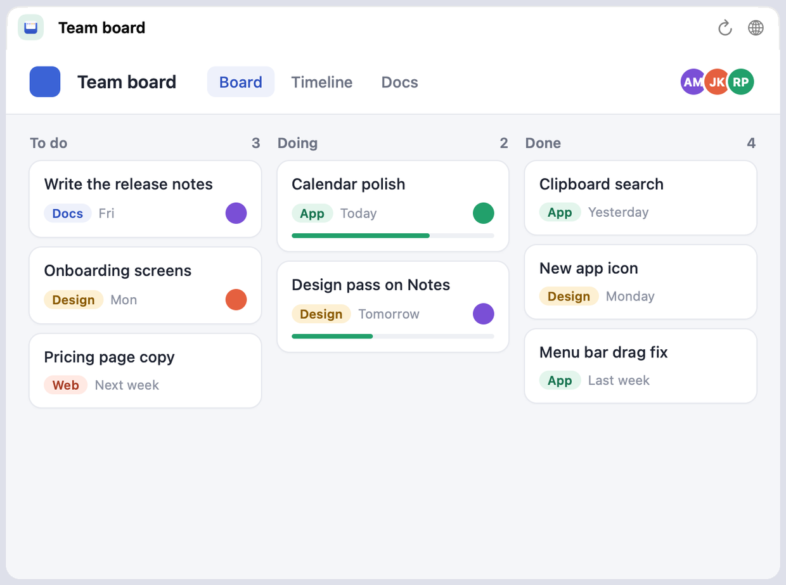Click the Yesterday date on Clipboard search
Image resolution: width=786 pixels, height=585 pixels.
[619, 212]
